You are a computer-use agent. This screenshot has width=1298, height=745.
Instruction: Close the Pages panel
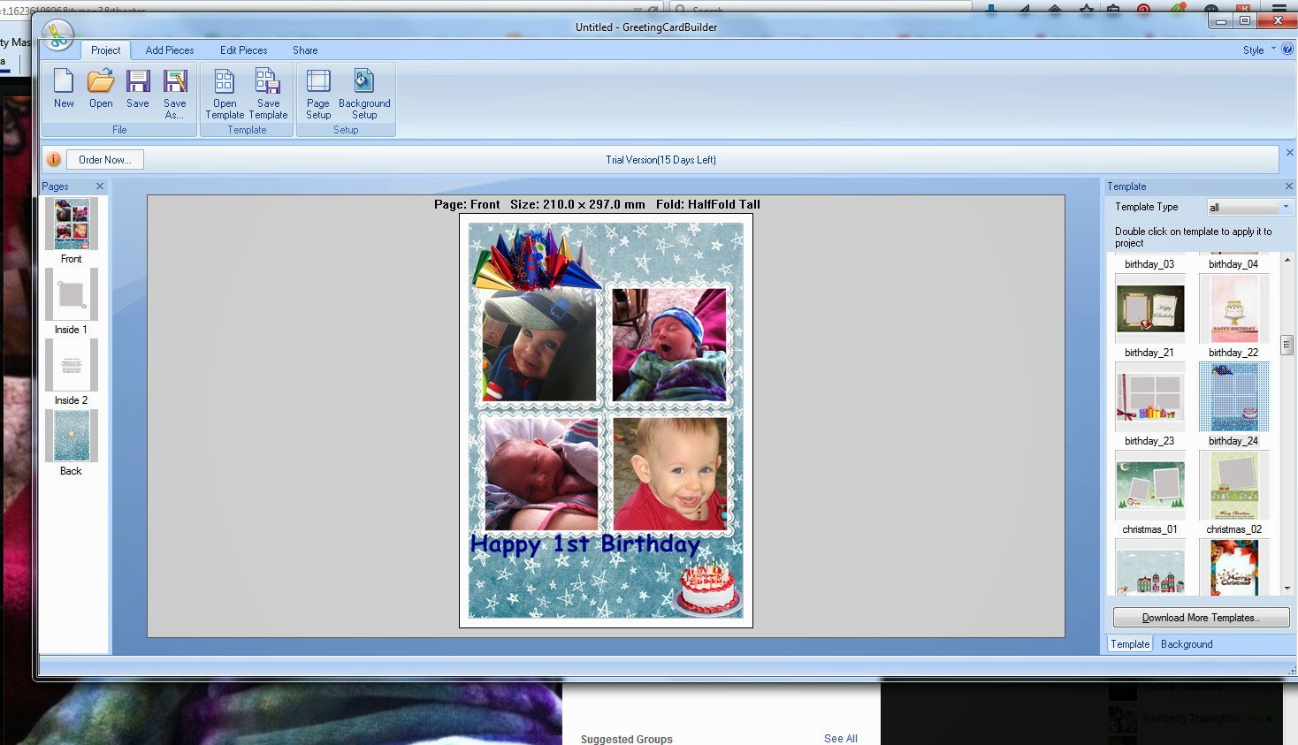pyautogui.click(x=100, y=186)
